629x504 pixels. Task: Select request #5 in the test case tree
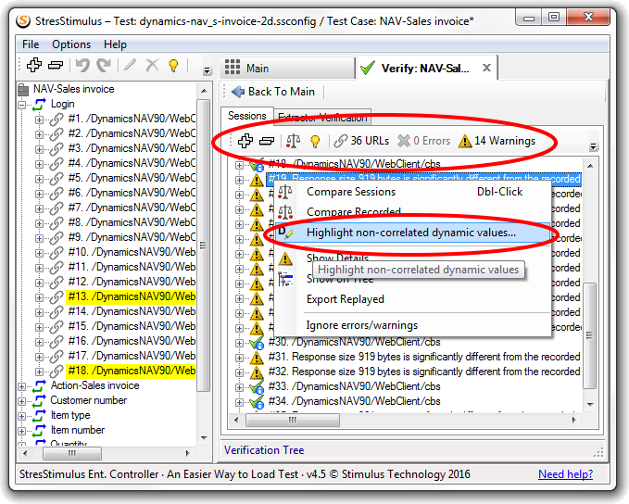pos(132,178)
